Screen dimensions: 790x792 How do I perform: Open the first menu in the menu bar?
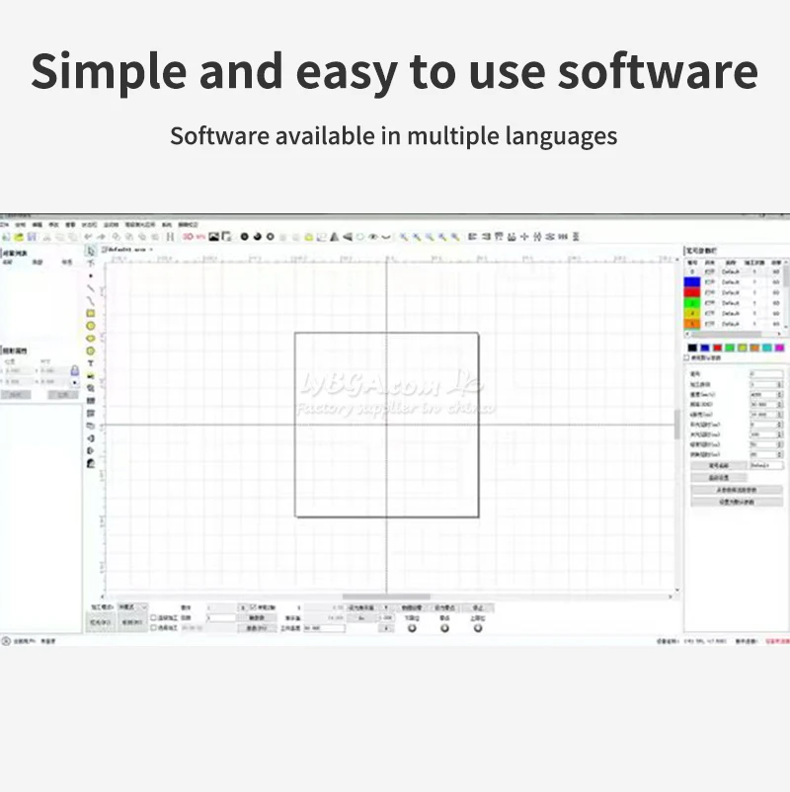tap(4, 224)
